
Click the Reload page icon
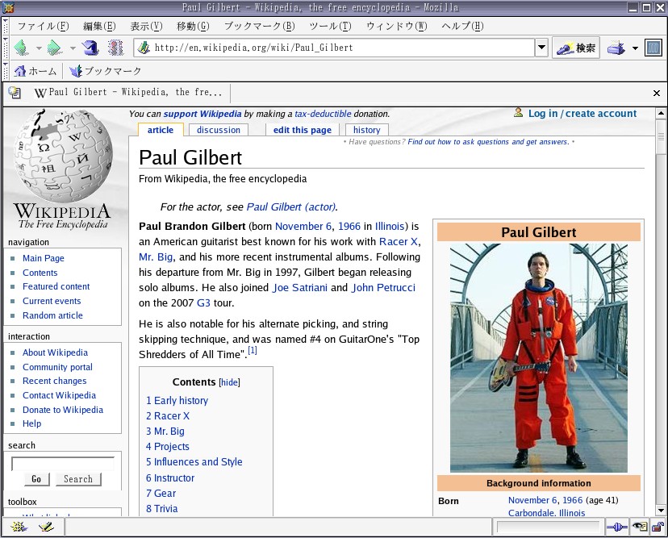pos(90,48)
